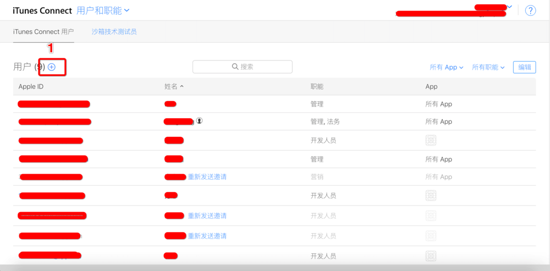Select the 营销 role cell

pos(317,176)
